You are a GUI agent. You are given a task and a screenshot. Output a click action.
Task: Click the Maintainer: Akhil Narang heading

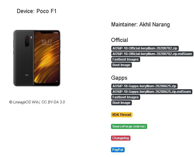140,24
